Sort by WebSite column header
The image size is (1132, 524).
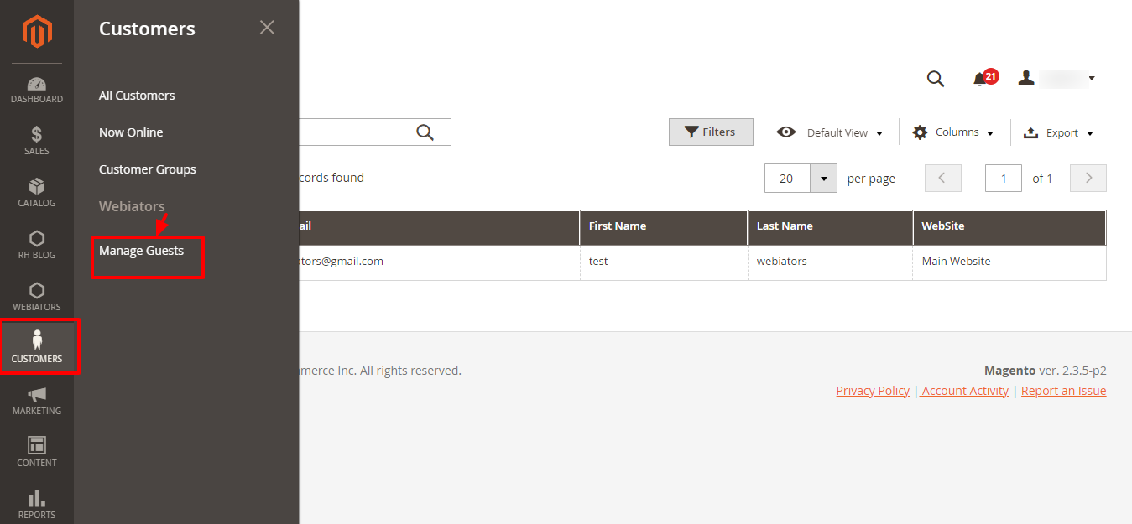[x=1009, y=227]
